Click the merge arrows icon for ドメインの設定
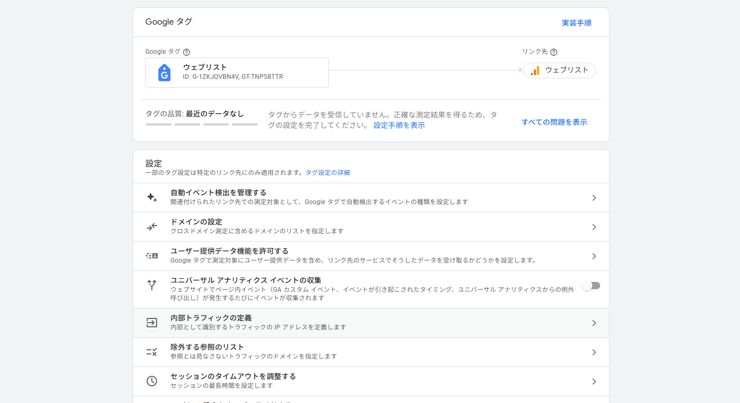This screenshot has width=740, height=403. tap(151, 227)
